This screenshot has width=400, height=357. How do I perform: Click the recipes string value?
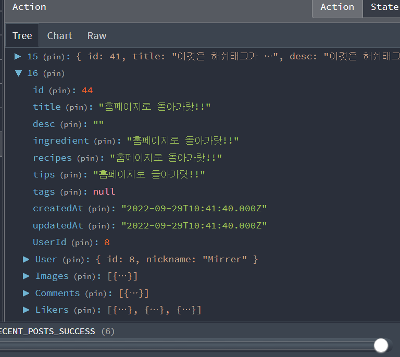click(166, 158)
